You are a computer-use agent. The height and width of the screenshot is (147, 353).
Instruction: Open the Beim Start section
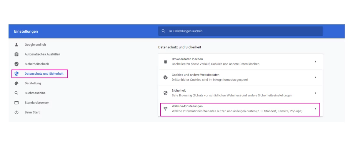(x=32, y=113)
